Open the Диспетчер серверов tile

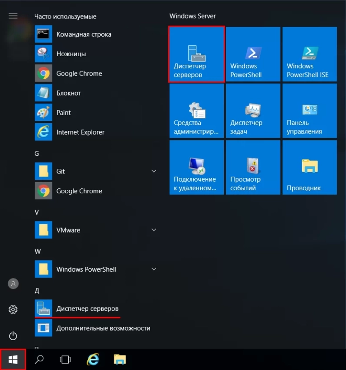(196, 54)
